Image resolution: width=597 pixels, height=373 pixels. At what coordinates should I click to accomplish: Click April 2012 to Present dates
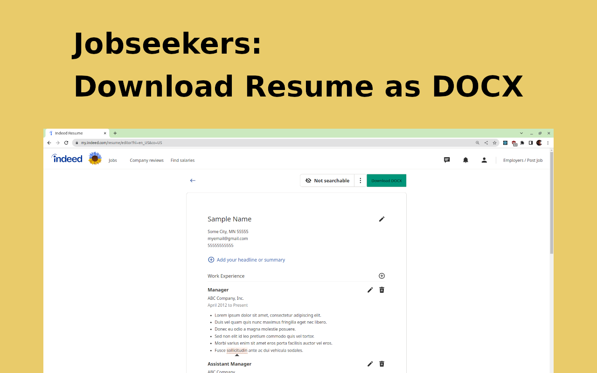(228, 305)
